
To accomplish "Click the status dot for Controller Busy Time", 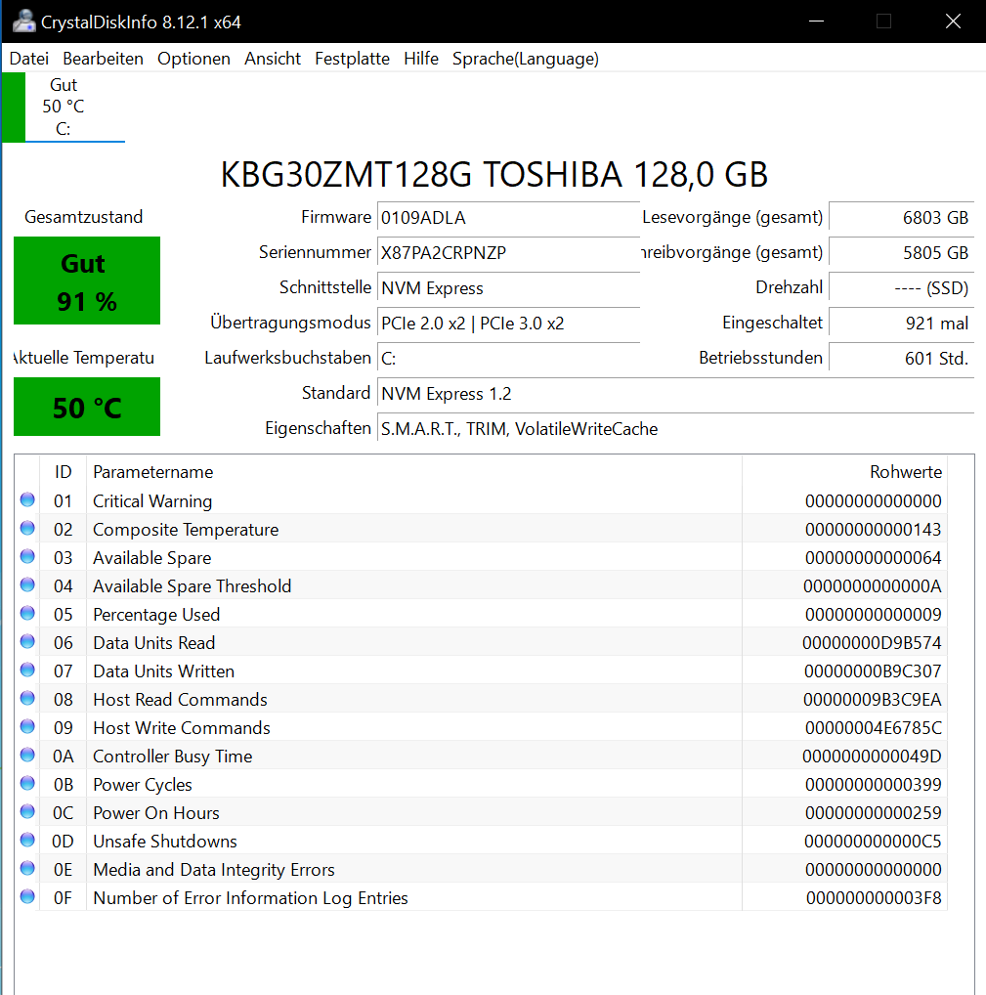I will click(x=27, y=756).
